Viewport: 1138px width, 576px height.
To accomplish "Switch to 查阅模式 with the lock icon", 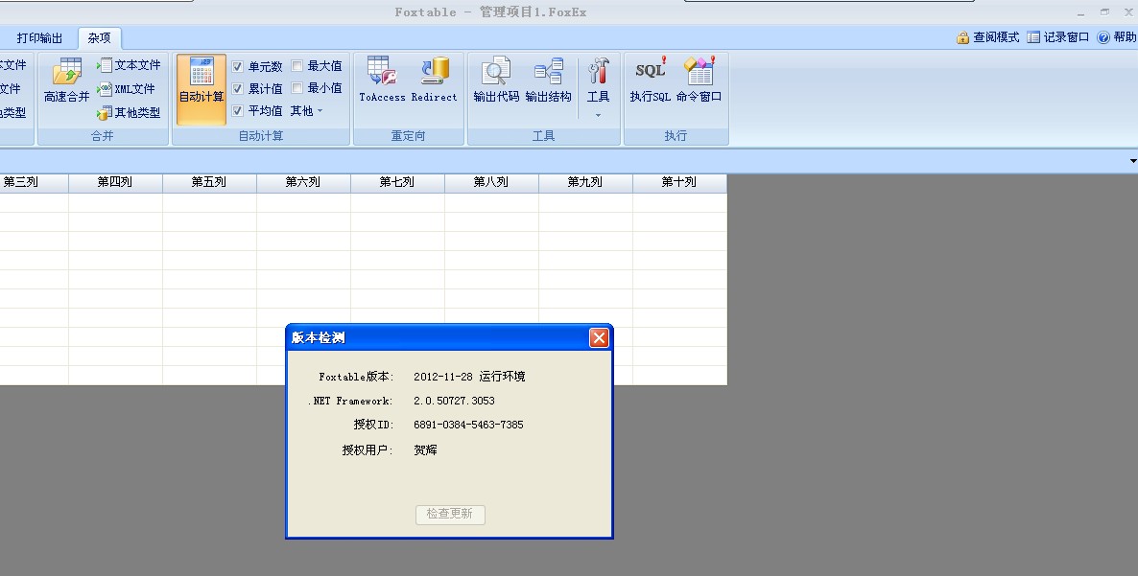I will (x=987, y=37).
